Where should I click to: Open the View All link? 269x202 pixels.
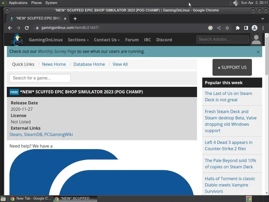(120, 64)
